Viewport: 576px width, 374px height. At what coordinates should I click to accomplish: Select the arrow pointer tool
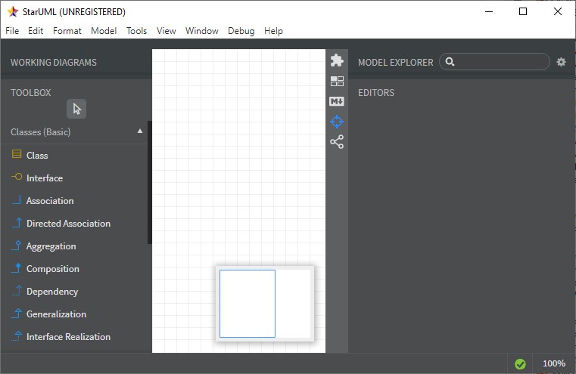pos(76,109)
